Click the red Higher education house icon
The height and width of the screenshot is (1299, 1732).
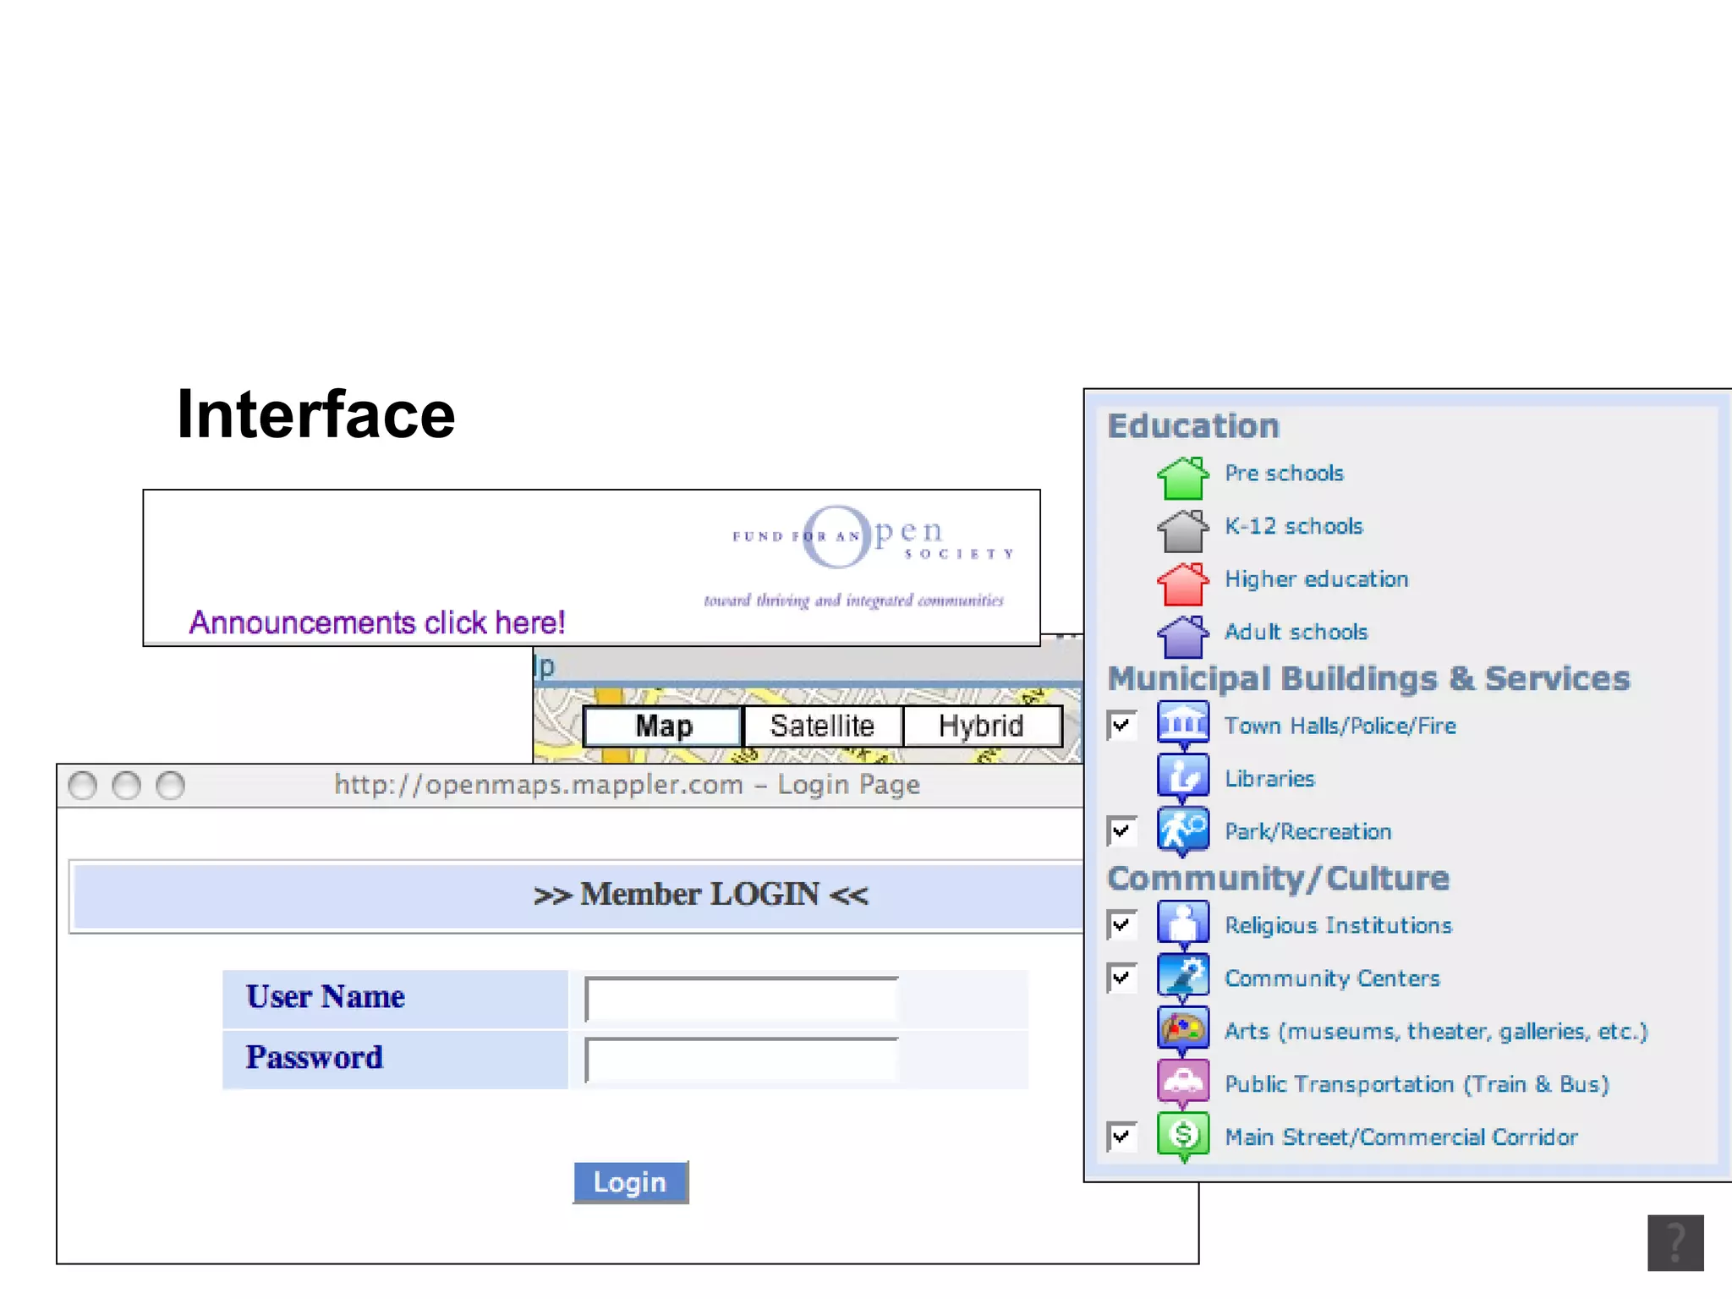click(1182, 584)
